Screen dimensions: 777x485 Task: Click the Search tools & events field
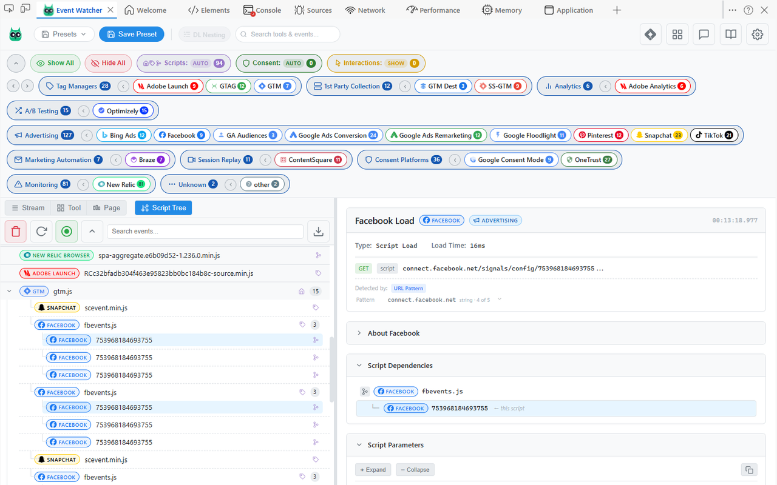[288, 35]
